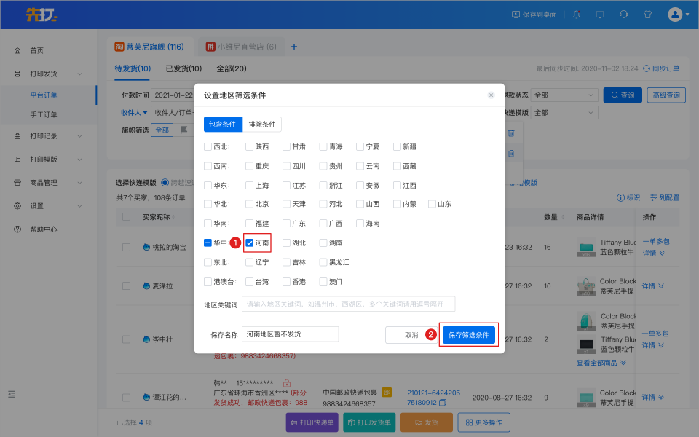Click 取消 to cancel the dialog
Screen dimensions: 699x437
411,335
